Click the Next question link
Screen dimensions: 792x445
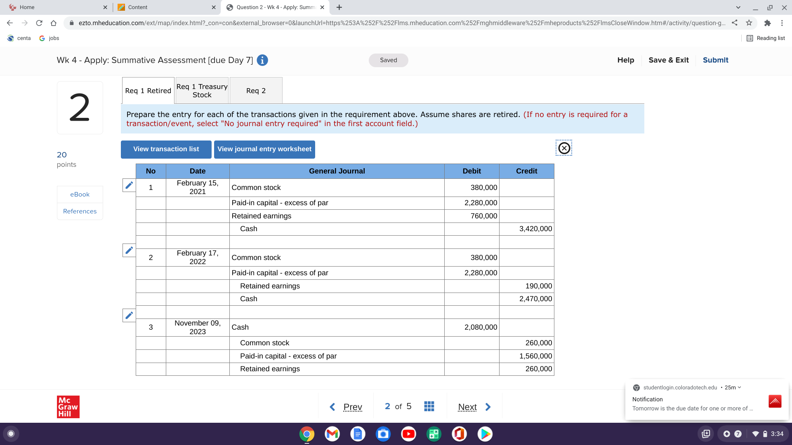click(467, 407)
